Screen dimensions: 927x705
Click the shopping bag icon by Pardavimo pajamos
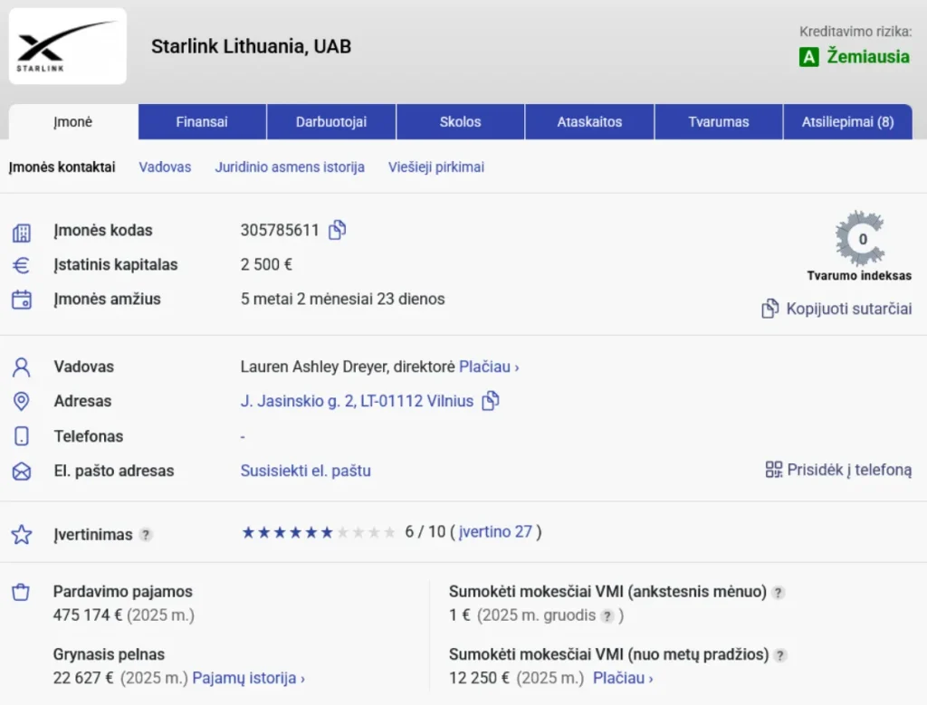[x=21, y=592]
